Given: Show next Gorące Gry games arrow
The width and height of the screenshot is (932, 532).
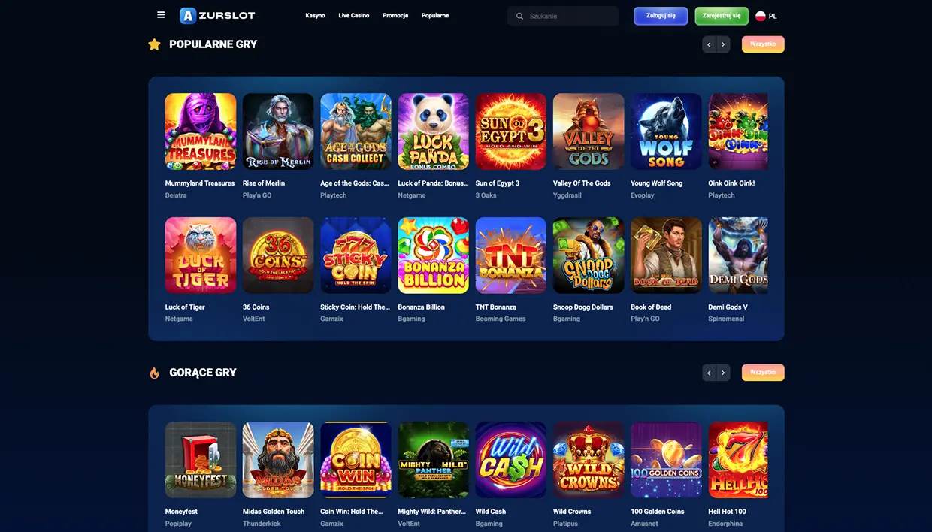Looking at the screenshot, I should 723,373.
